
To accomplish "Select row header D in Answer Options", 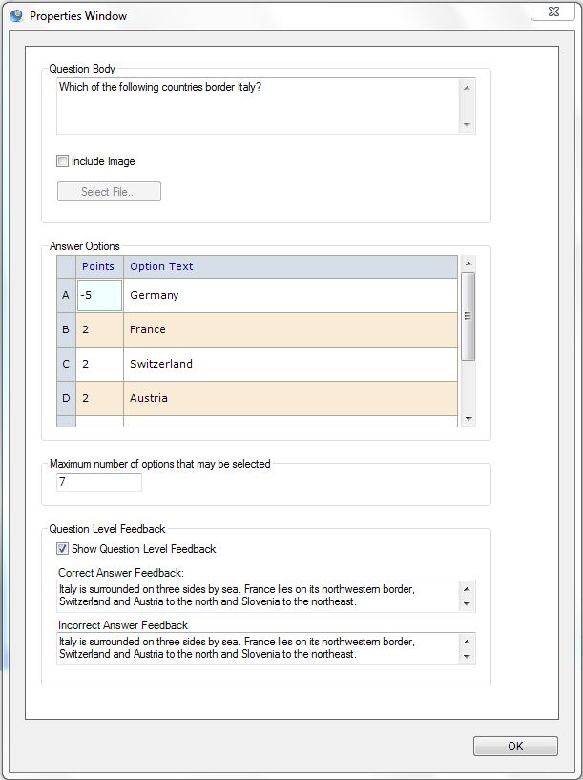I will point(66,398).
